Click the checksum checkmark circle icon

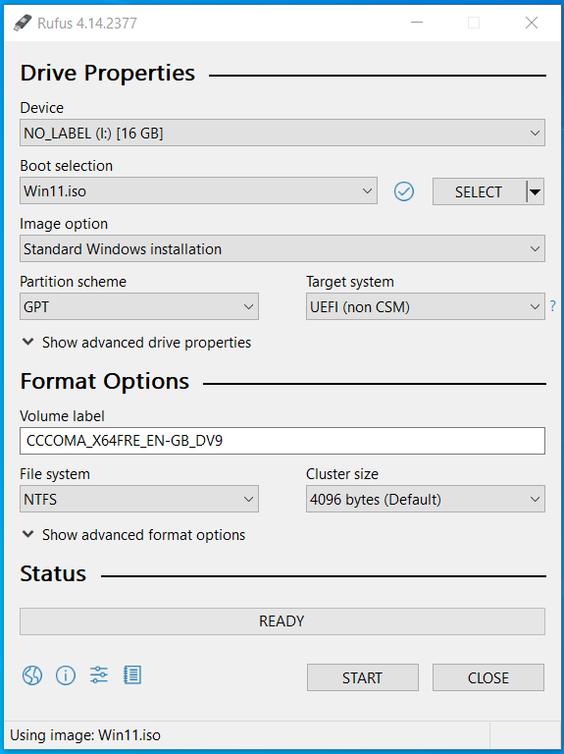tap(404, 191)
